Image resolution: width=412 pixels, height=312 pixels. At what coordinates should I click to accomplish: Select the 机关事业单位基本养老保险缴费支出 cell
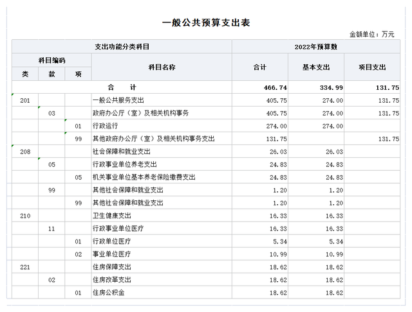(x=144, y=177)
